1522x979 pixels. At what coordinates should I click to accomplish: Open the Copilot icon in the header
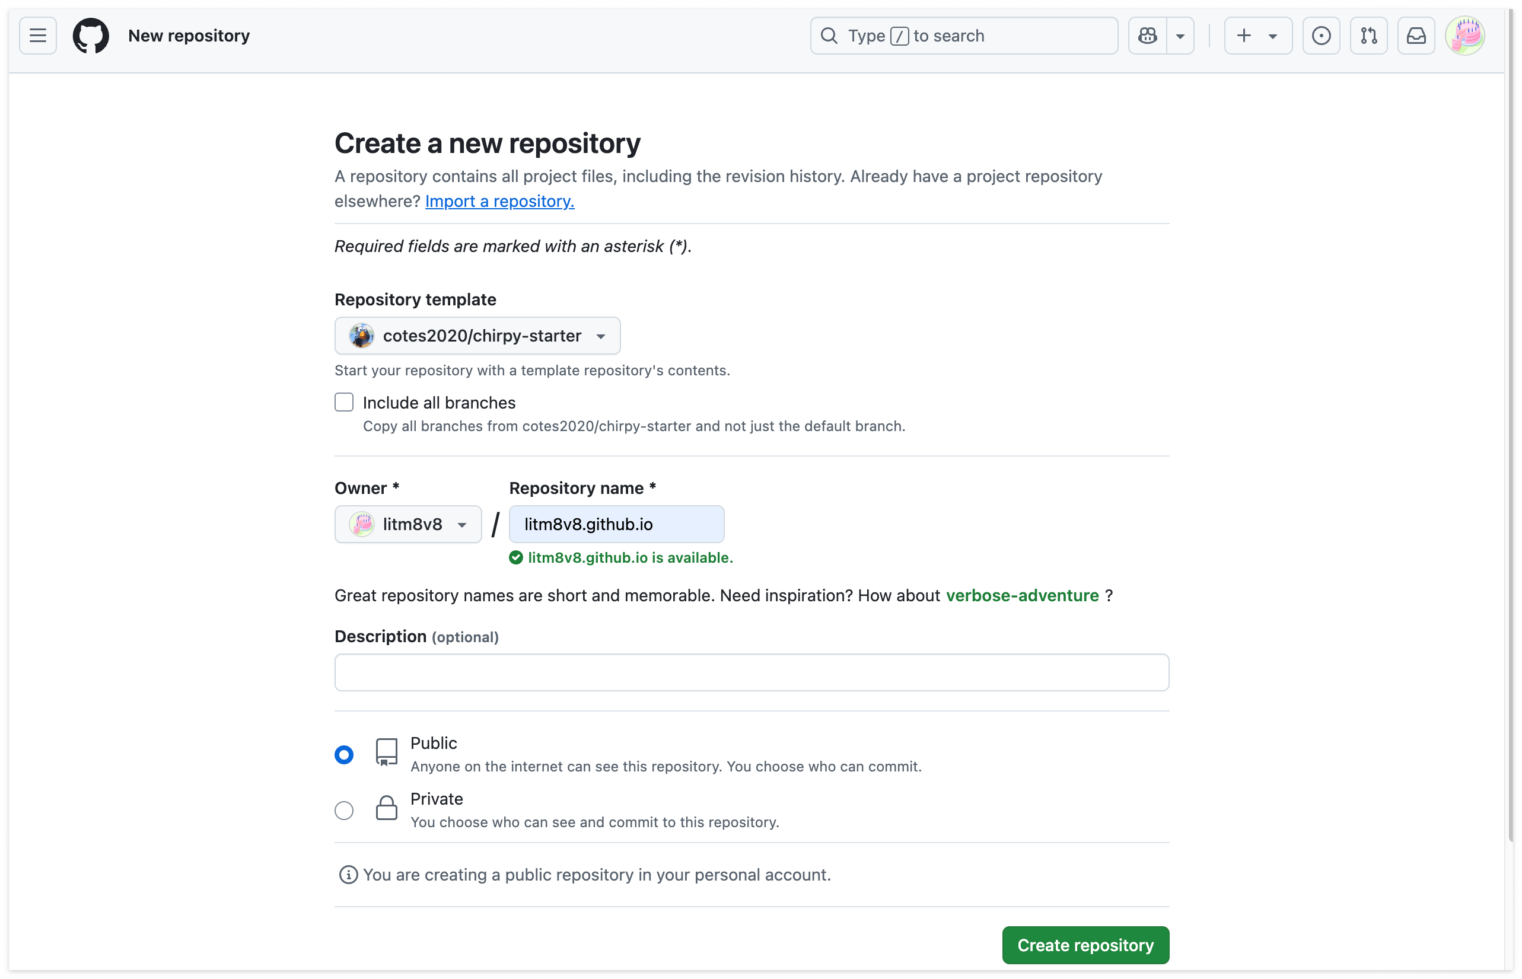coord(1148,36)
